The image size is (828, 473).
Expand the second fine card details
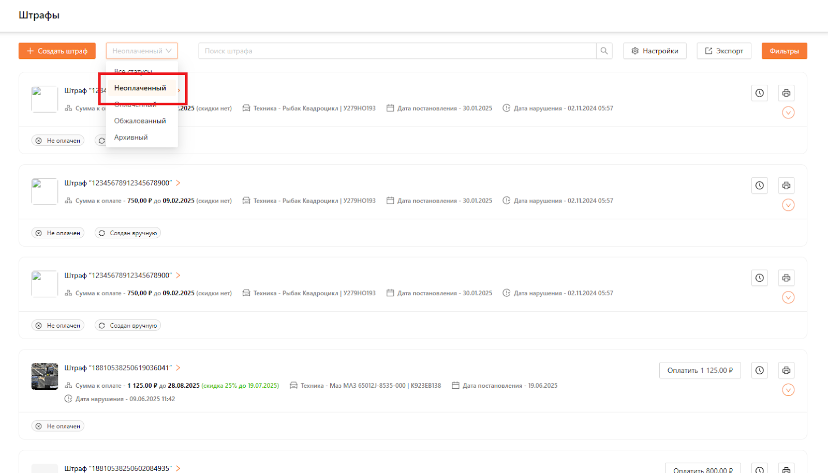(x=788, y=205)
